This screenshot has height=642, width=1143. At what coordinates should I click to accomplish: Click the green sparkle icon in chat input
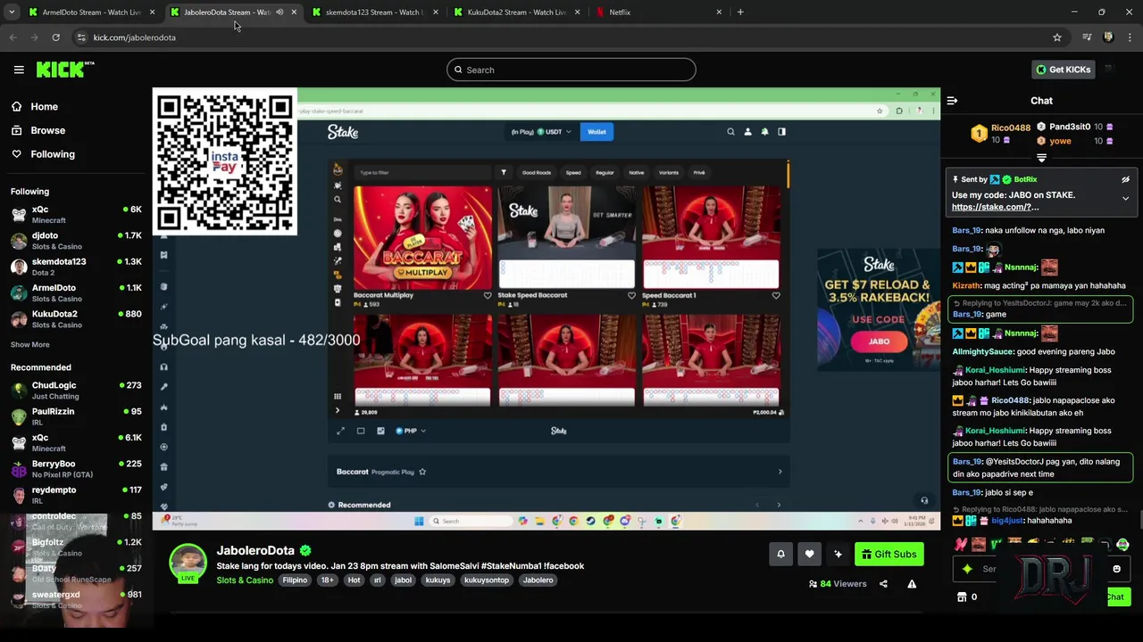point(967,569)
